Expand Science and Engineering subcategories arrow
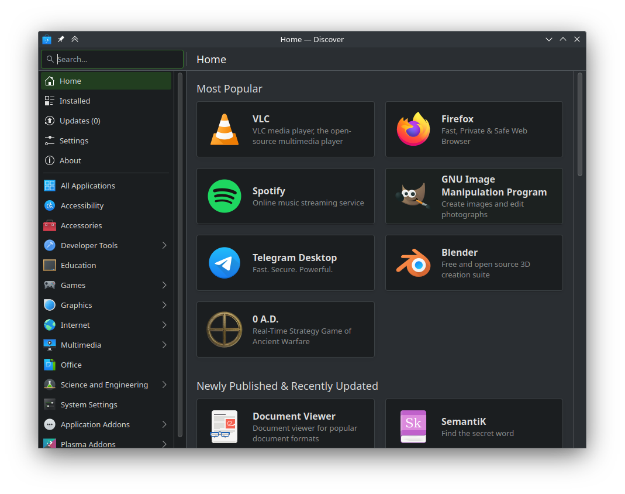This screenshot has height=494, width=625. [x=164, y=385]
